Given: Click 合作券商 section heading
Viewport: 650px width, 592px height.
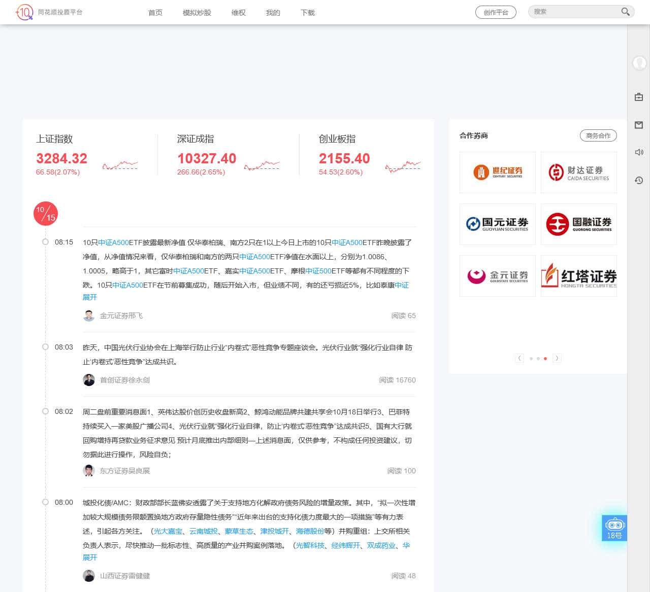Looking at the screenshot, I should pos(474,135).
